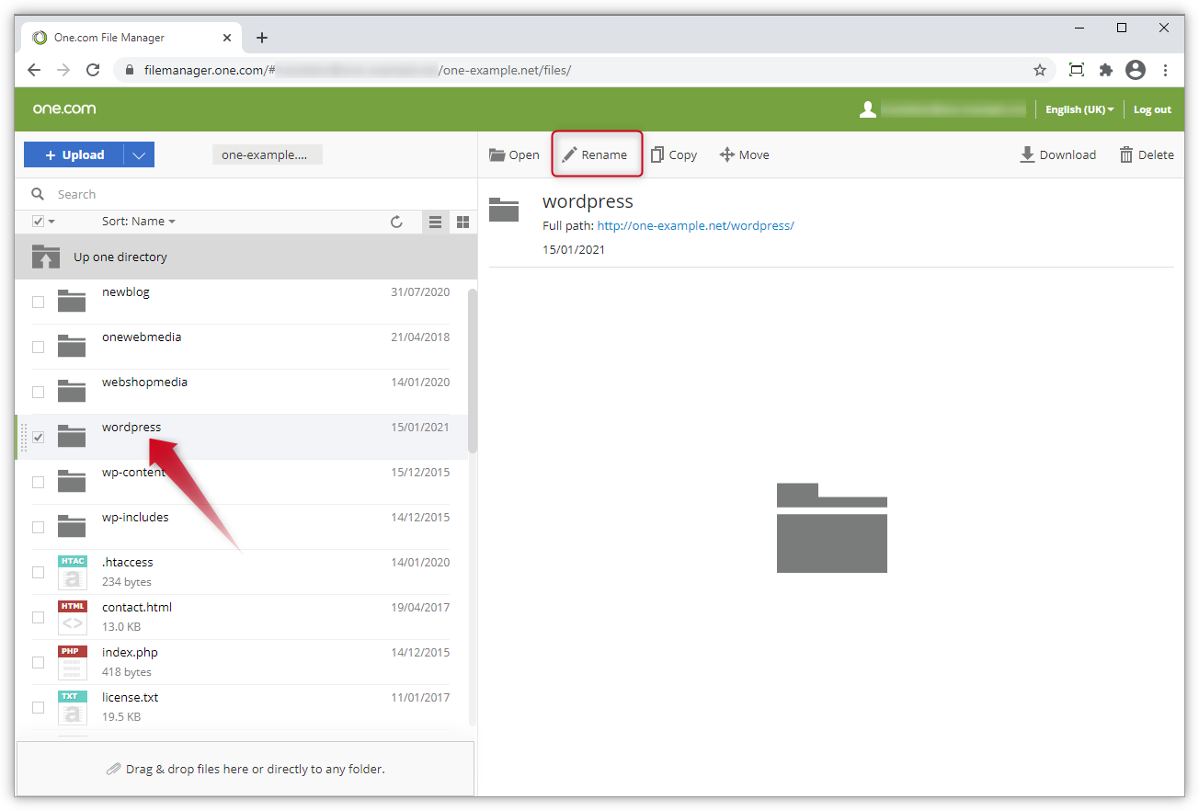Click the Log out link
The width and height of the screenshot is (1199, 811).
coord(1151,109)
